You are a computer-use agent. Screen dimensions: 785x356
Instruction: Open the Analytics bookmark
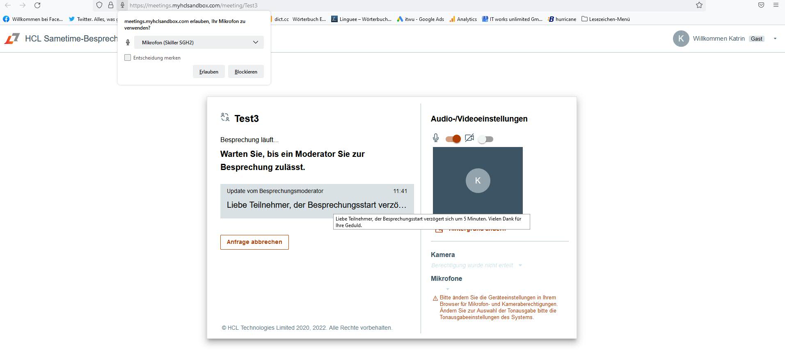tap(463, 19)
